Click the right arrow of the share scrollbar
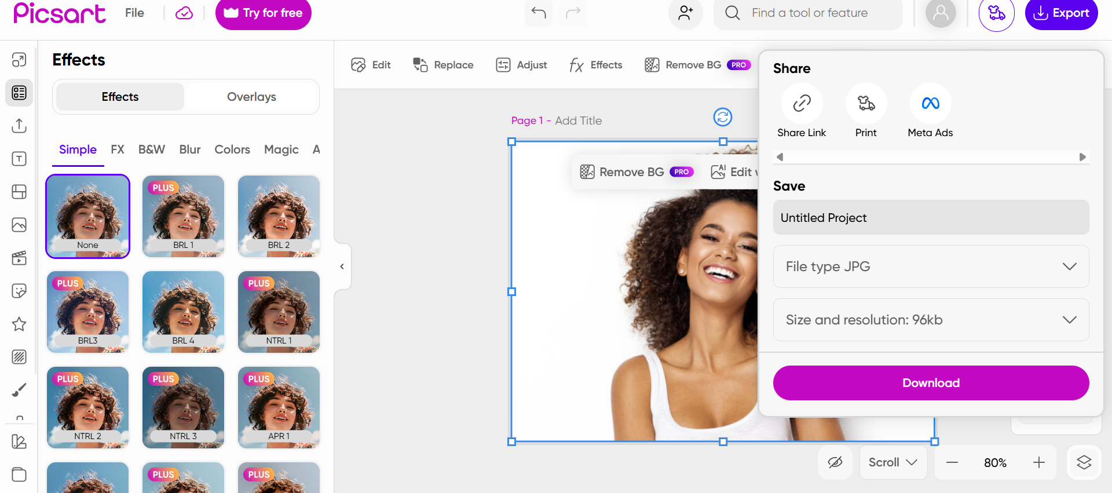The height and width of the screenshot is (493, 1112). [1082, 157]
